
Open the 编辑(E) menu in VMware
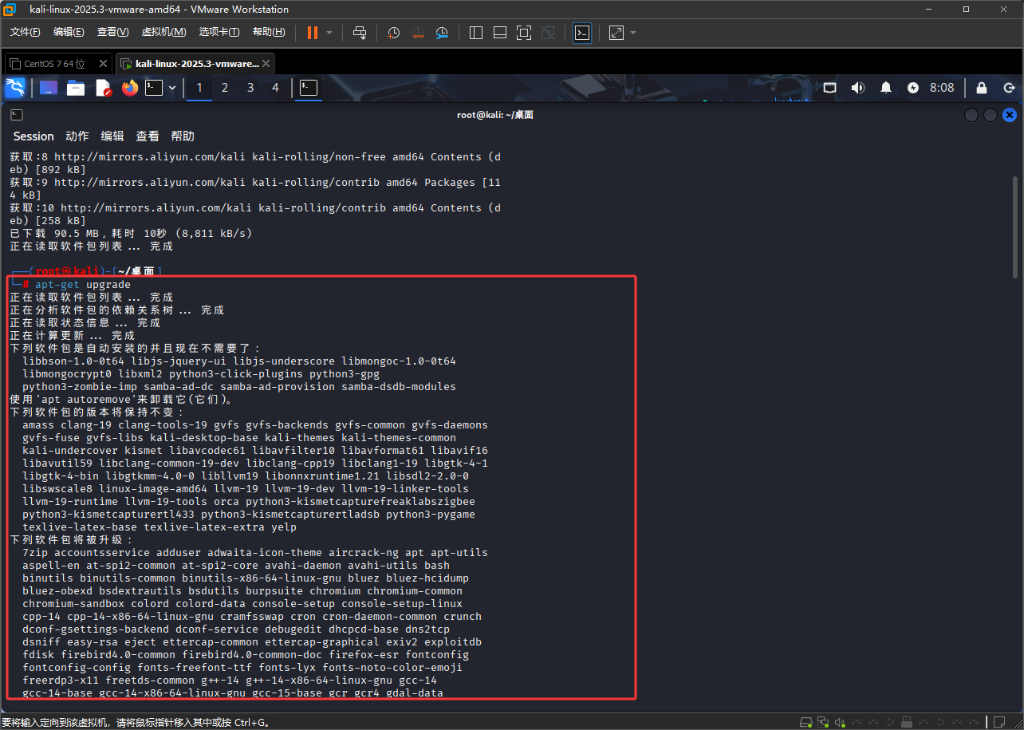click(x=69, y=32)
